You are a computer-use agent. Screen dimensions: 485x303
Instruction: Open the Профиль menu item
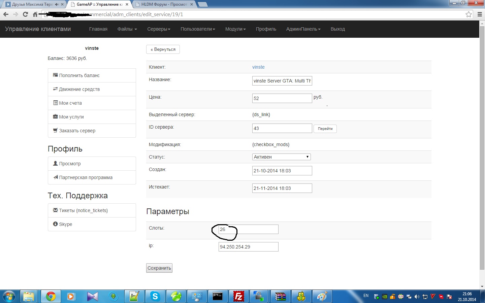[x=266, y=29]
